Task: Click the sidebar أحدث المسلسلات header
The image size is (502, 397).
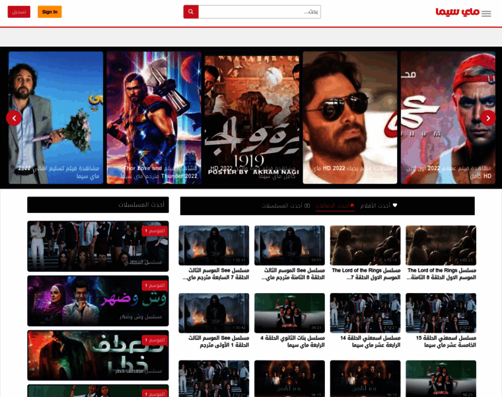Action: pos(98,204)
